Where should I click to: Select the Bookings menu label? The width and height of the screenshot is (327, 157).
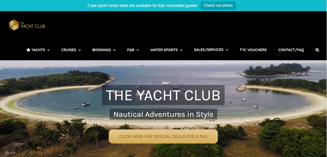tap(102, 50)
